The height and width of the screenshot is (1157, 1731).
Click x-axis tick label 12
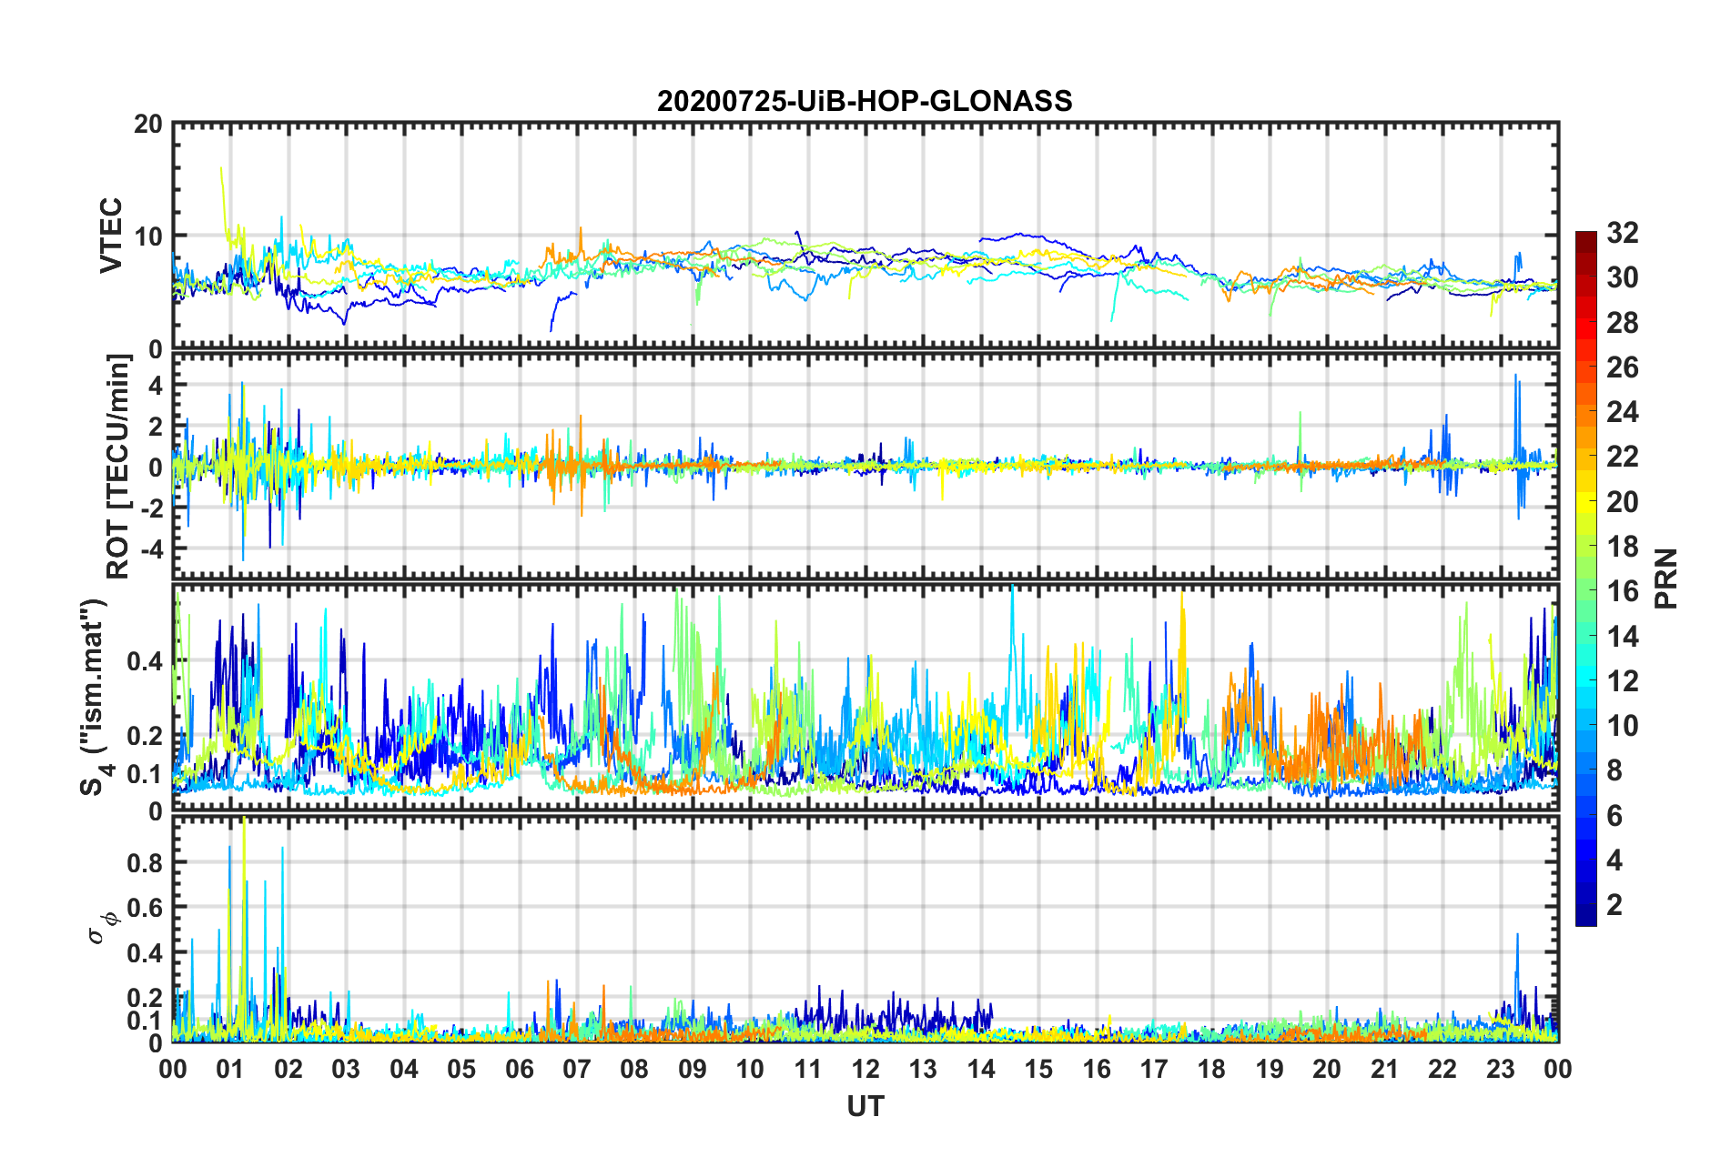point(865,1069)
